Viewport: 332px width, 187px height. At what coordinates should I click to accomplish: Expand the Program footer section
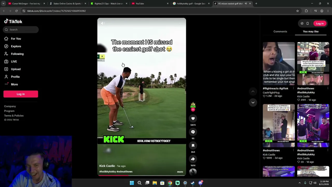pos(9,111)
